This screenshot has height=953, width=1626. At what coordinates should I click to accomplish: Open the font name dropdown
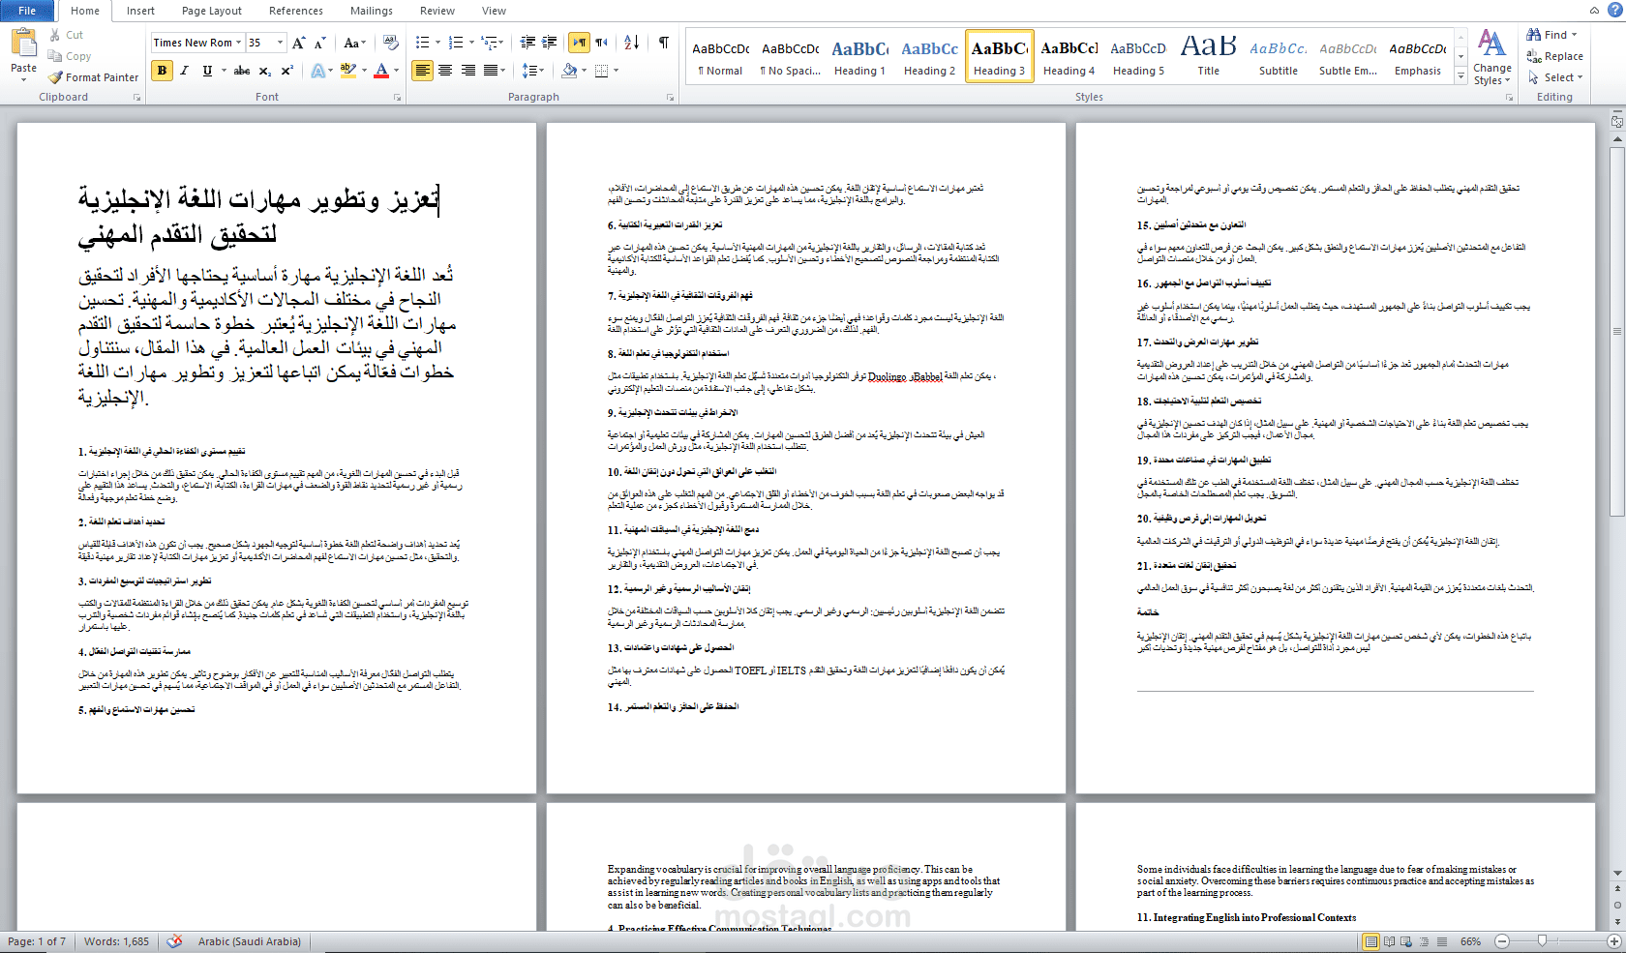tap(239, 43)
